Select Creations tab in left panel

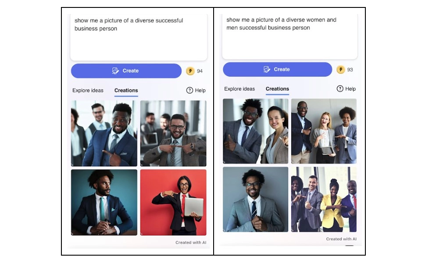(x=126, y=91)
